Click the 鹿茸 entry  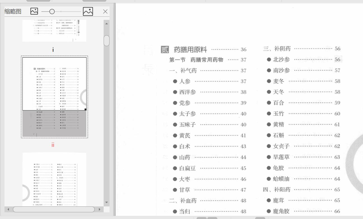(304, 200)
